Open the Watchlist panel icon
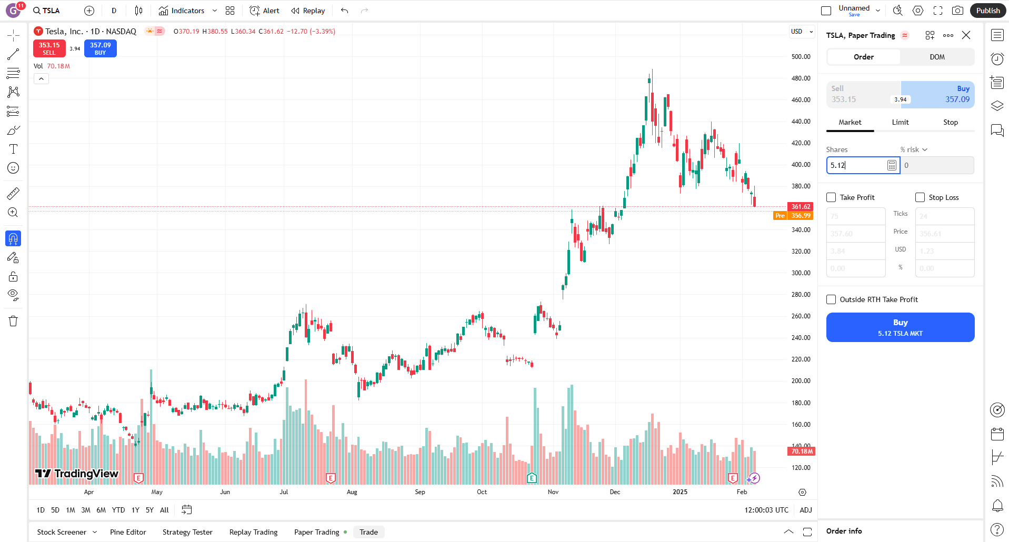 pyautogui.click(x=996, y=35)
